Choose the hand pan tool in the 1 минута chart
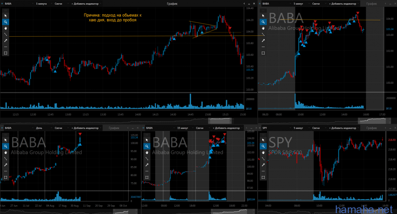This screenshot has height=214, width=397. 5,28
